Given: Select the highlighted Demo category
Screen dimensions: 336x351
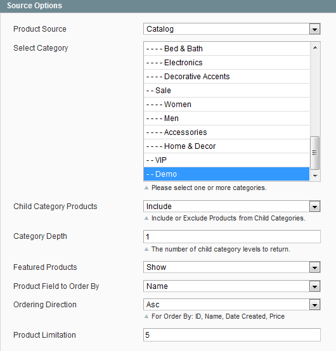Looking at the screenshot, I should point(226,174).
